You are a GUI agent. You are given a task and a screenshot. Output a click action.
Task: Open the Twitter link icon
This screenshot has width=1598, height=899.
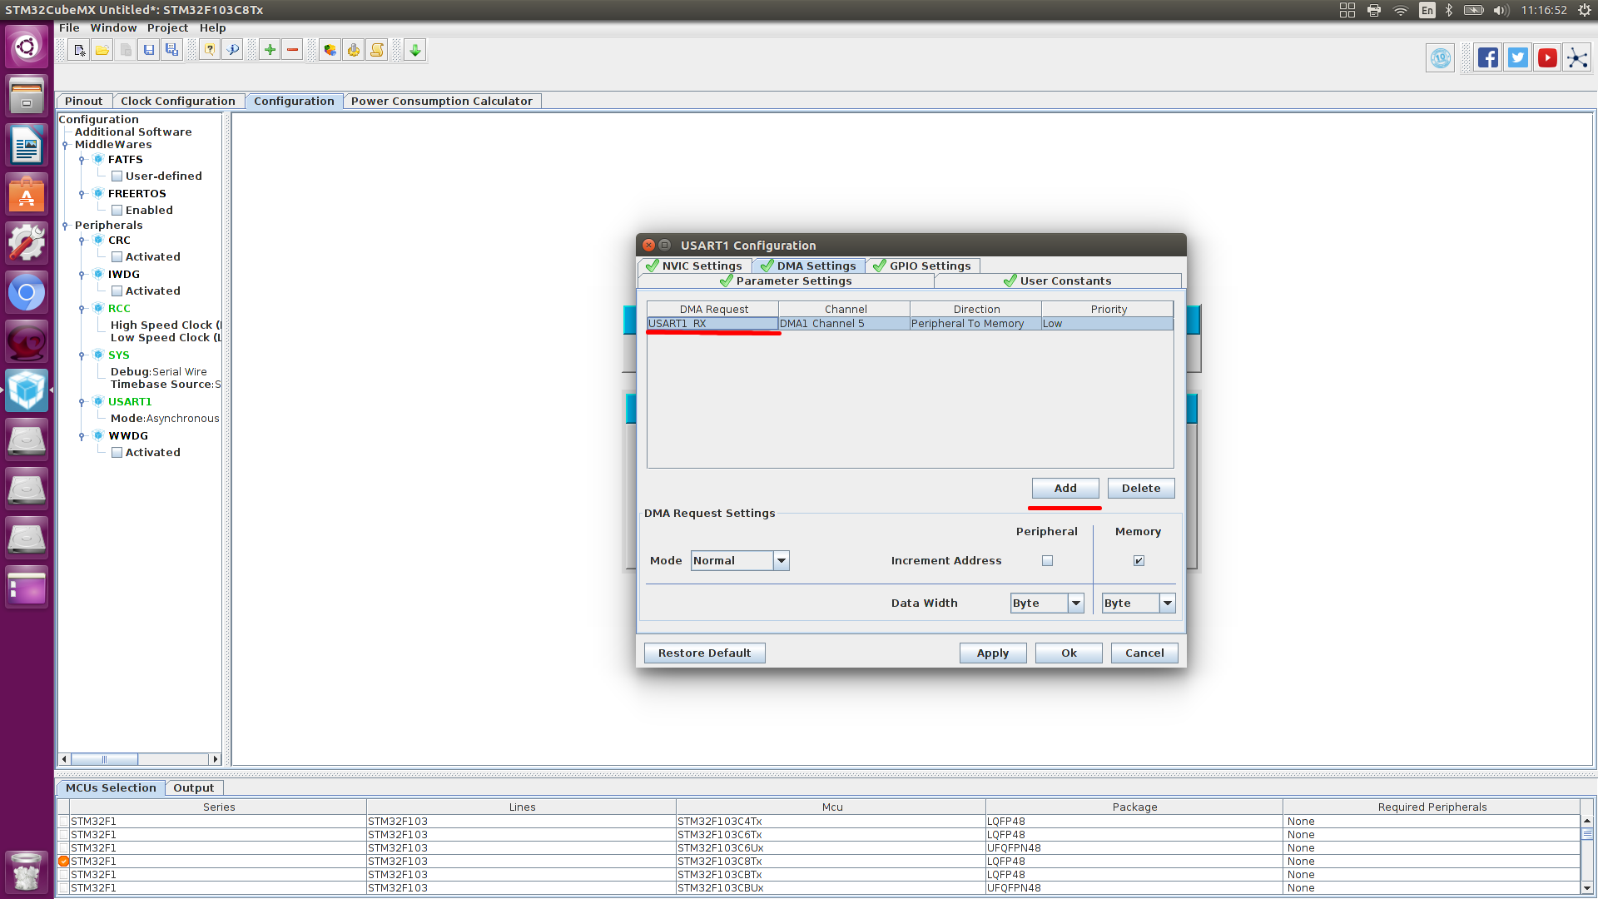click(1518, 57)
